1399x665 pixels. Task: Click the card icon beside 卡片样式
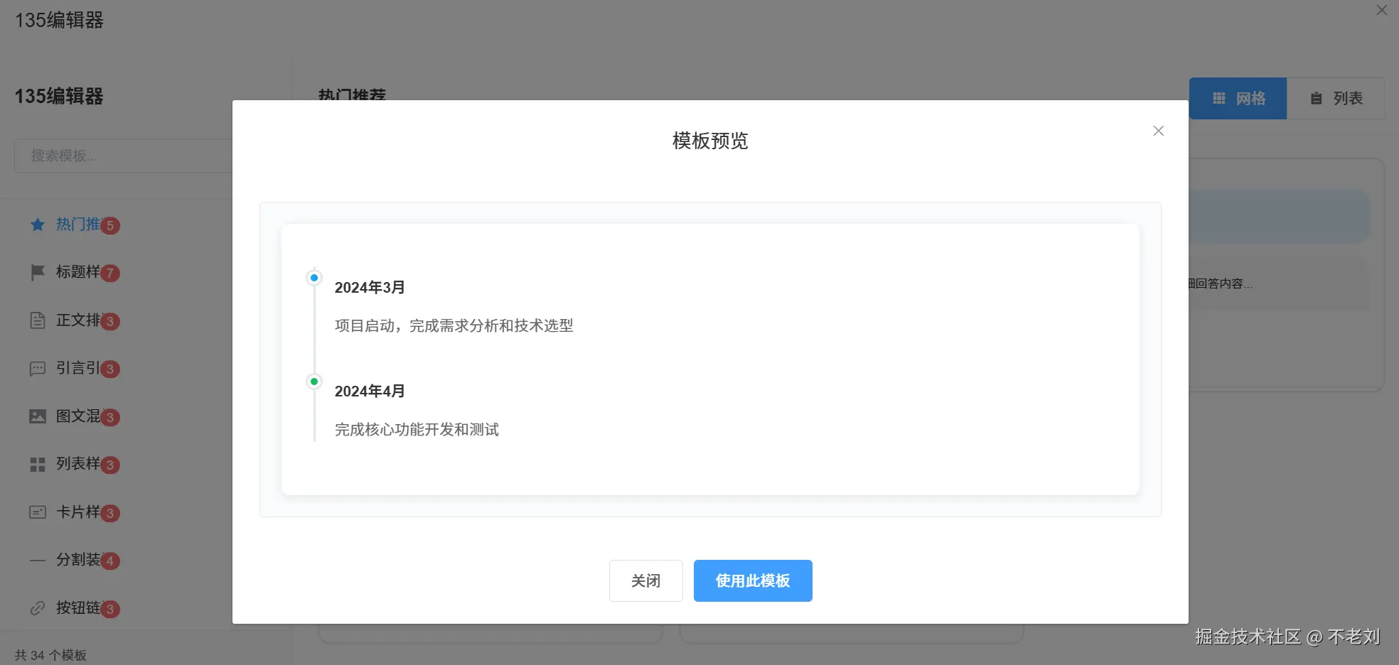click(x=37, y=512)
